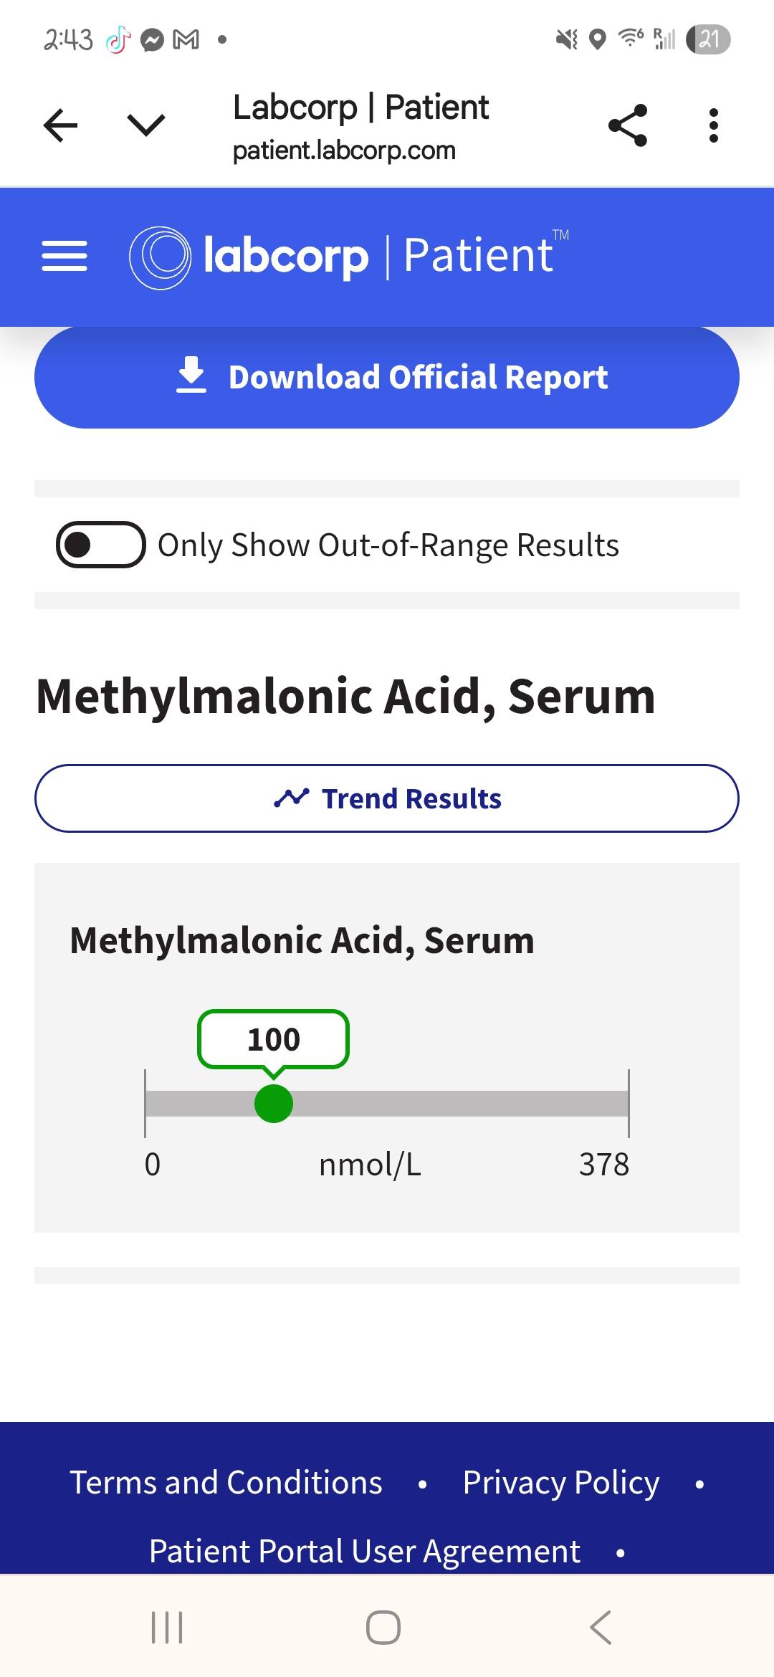Tap the Android back navigation chevron

coord(601,1627)
